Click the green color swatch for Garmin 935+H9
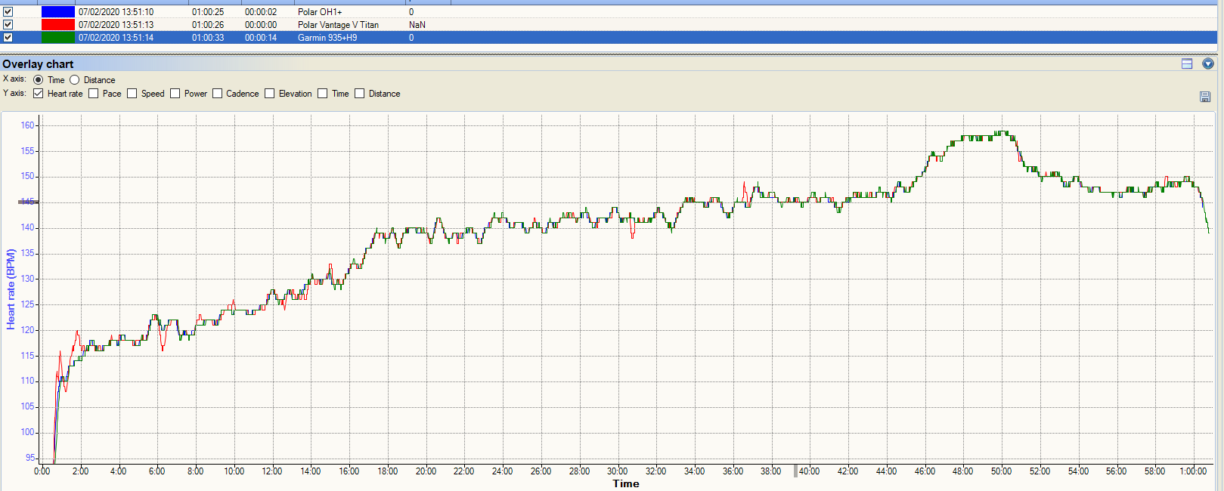The width and height of the screenshot is (1224, 491). [57, 38]
